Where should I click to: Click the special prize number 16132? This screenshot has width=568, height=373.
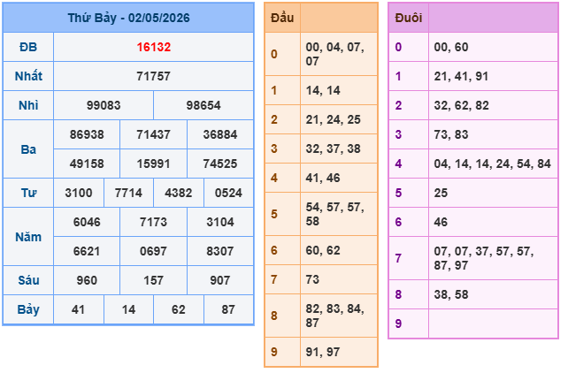point(154,47)
